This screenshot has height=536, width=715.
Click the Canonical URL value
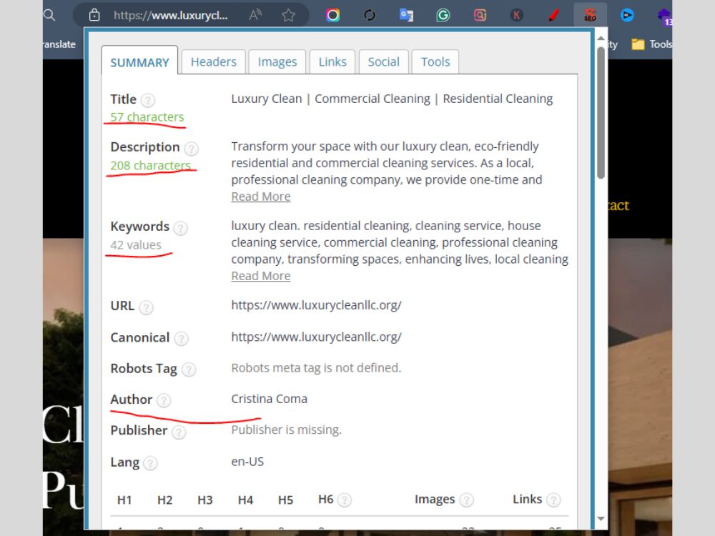316,337
